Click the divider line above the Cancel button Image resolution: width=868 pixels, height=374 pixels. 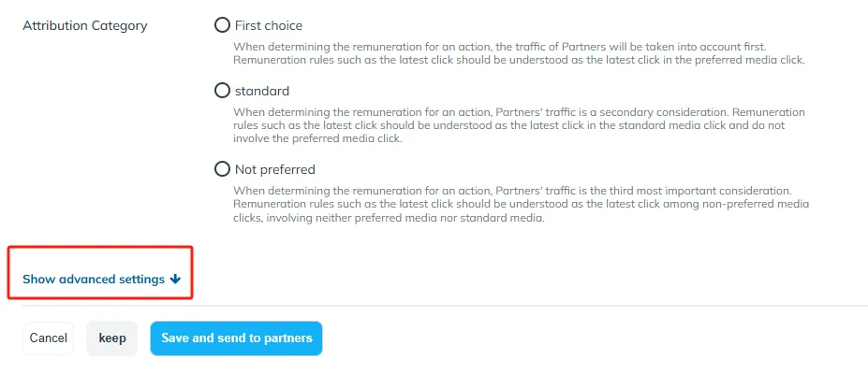click(445, 305)
